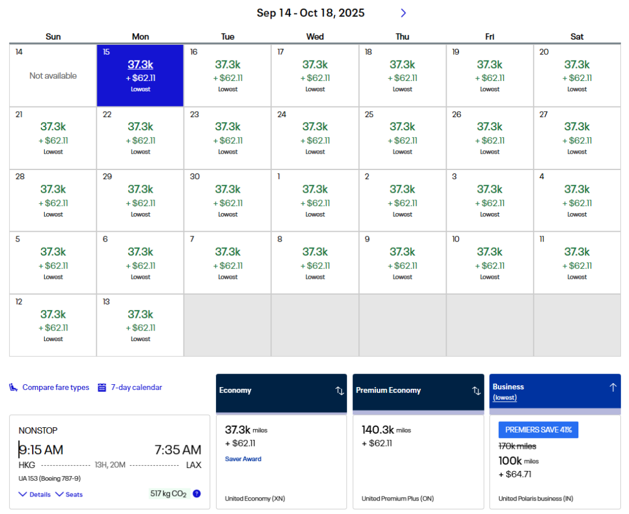
Task: Pick October 13 date cell
Action: point(140,325)
